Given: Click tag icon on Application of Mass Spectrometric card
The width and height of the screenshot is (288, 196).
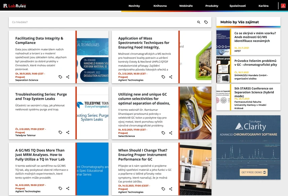Looking at the screenshot, I should (x=163, y=77).
